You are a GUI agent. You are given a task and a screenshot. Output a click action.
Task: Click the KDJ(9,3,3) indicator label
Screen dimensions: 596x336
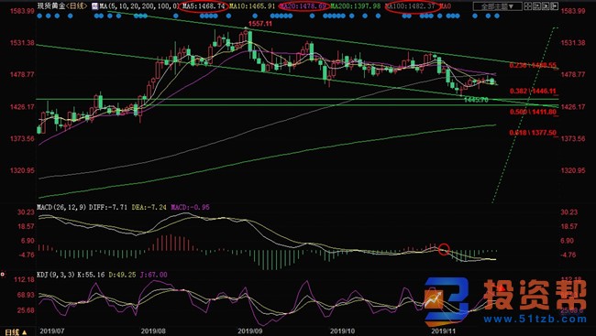coord(56,275)
